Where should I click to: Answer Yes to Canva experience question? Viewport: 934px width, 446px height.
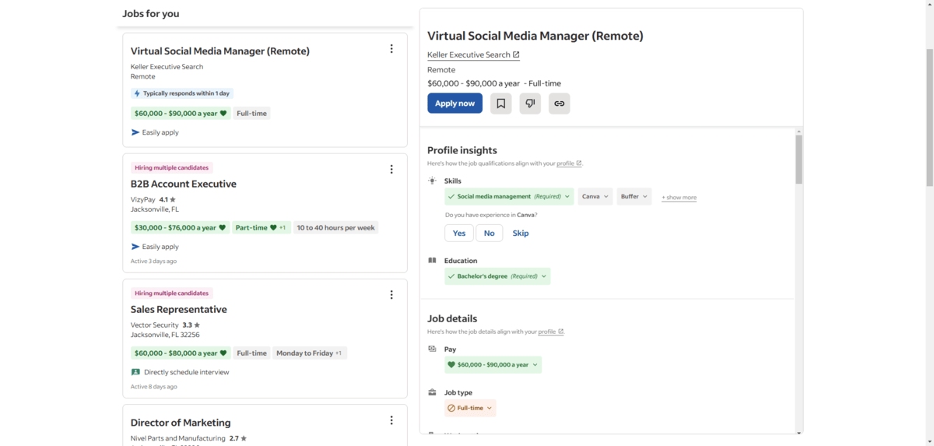(459, 233)
